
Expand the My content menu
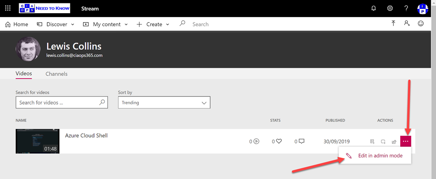(x=106, y=24)
